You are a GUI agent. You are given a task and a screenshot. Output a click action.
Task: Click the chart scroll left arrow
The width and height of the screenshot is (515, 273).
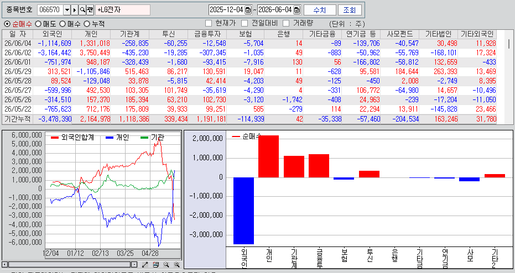pos(5,265)
